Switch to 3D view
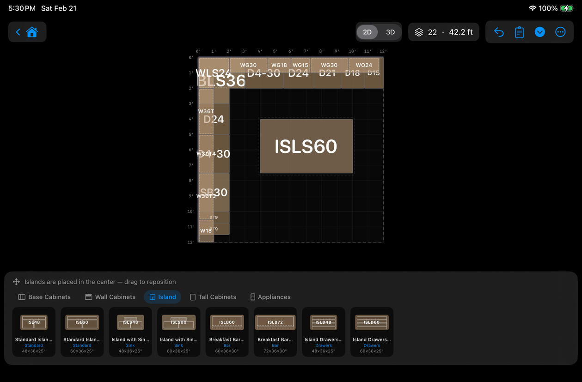The width and height of the screenshot is (582, 382). (390, 32)
